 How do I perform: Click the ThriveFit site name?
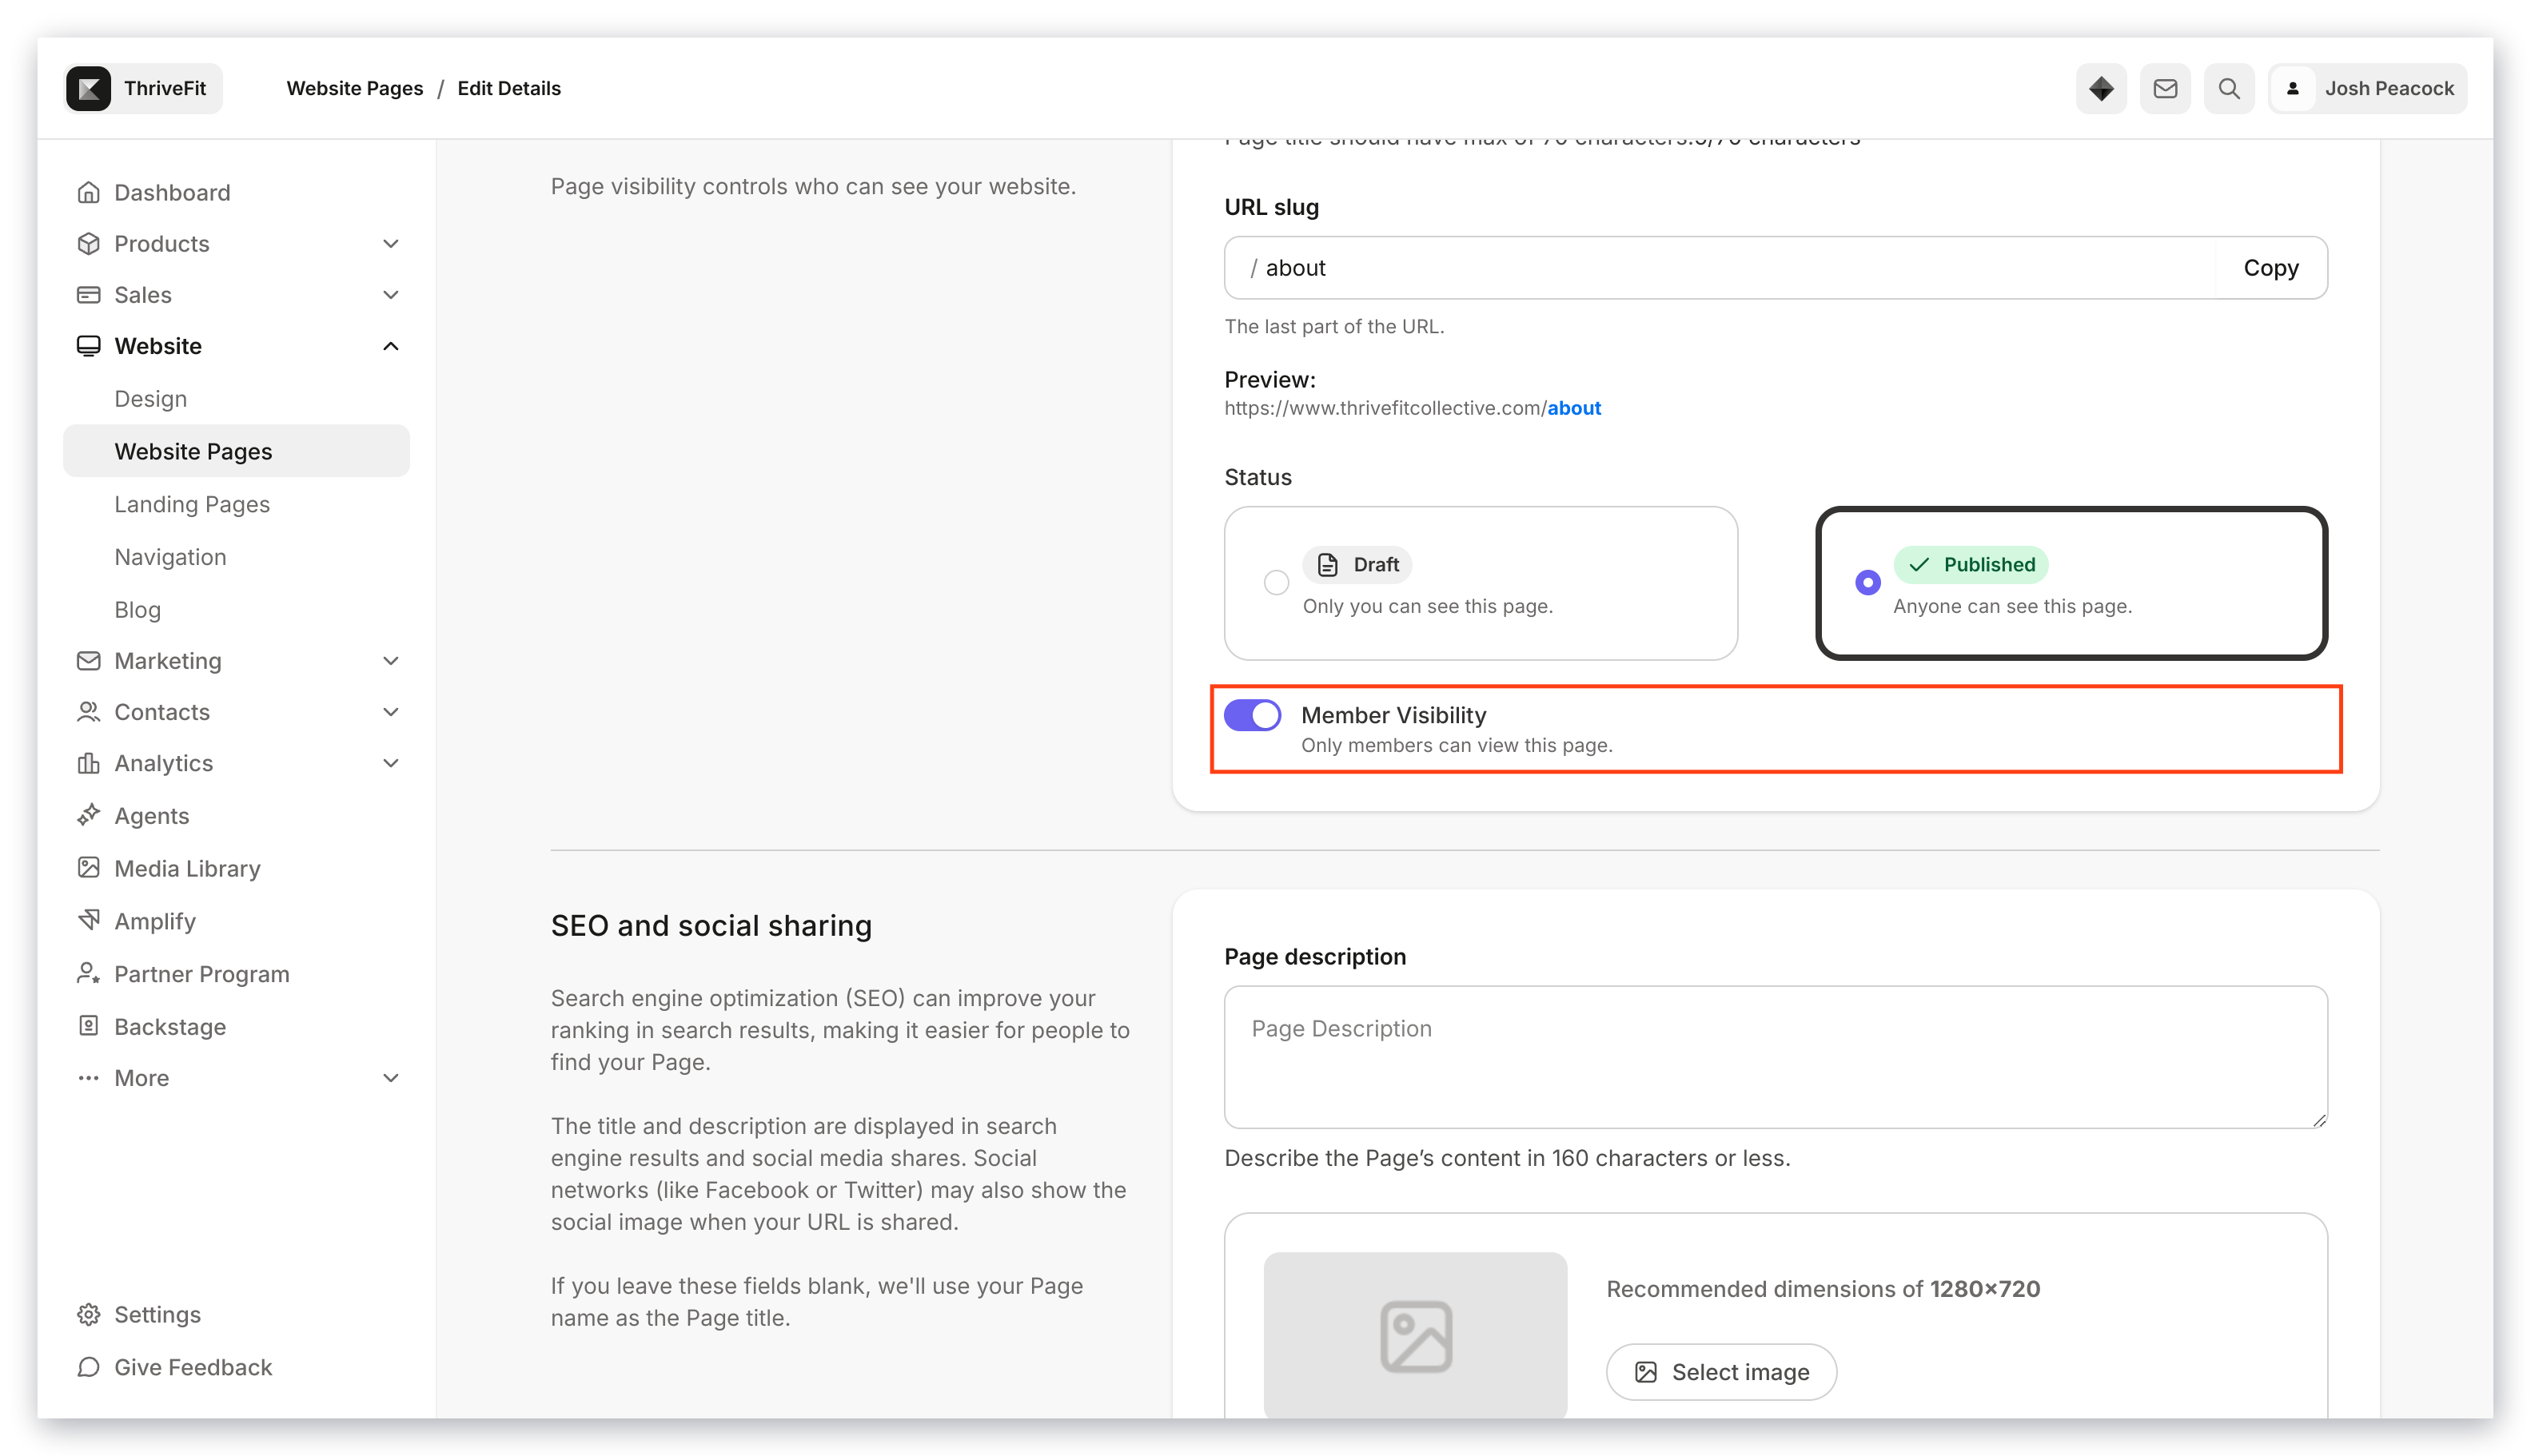165,88
